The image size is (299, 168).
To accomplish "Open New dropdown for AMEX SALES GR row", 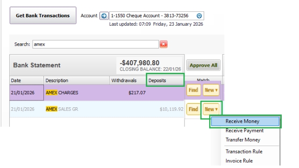I will pyautogui.click(x=211, y=109).
